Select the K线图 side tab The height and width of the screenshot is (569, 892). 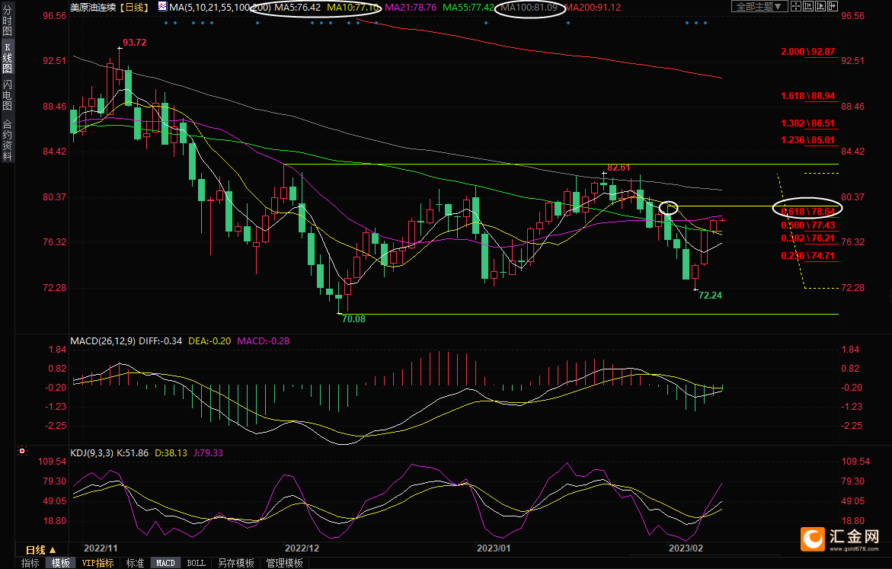tap(8, 57)
